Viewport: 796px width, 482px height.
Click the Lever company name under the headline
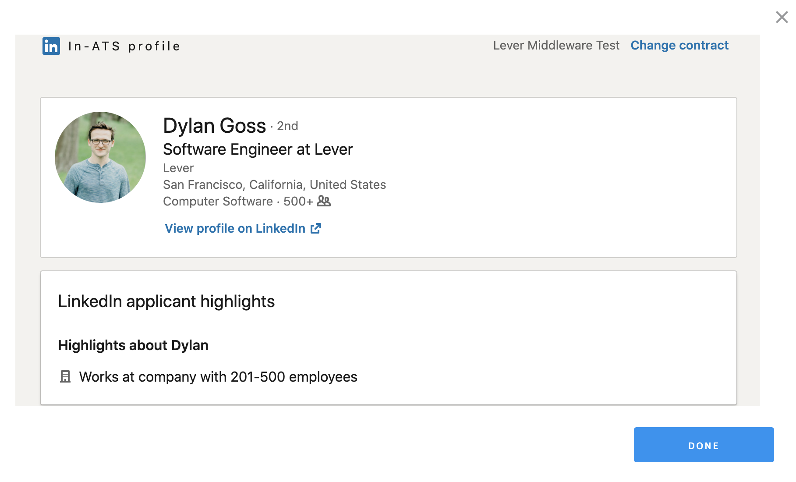tap(178, 168)
